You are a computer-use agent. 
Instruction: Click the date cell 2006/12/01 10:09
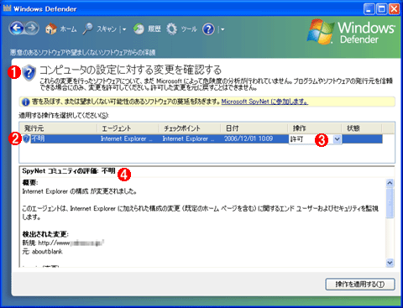[249, 138]
